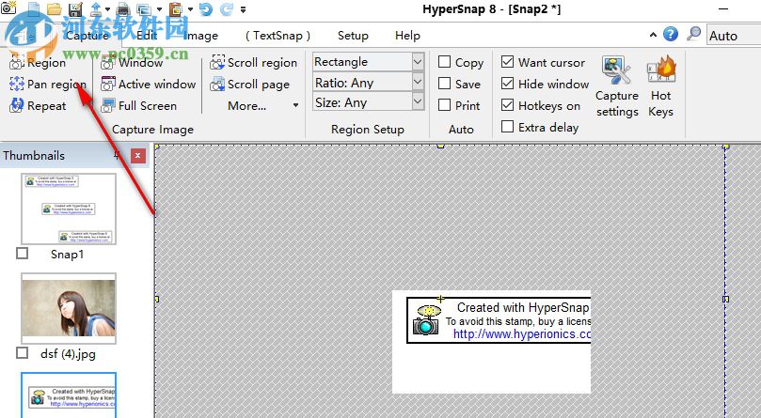This screenshot has width=761, height=418.
Task: Click the blue Help question icon
Action: pyautogui.click(x=671, y=34)
